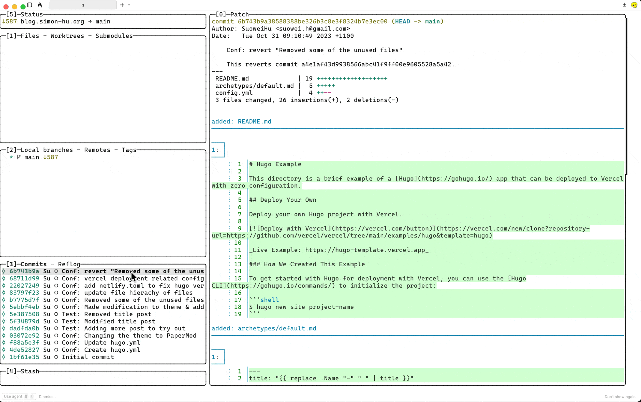Expand hunk 1 marker under README.md
Screen dimensions: 641x402
pos(218,150)
